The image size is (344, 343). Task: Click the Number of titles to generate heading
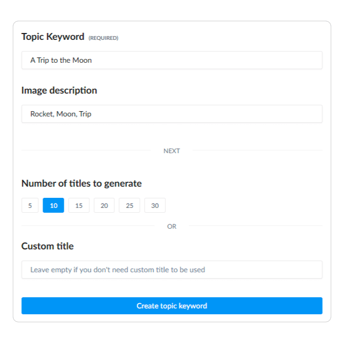[81, 183]
